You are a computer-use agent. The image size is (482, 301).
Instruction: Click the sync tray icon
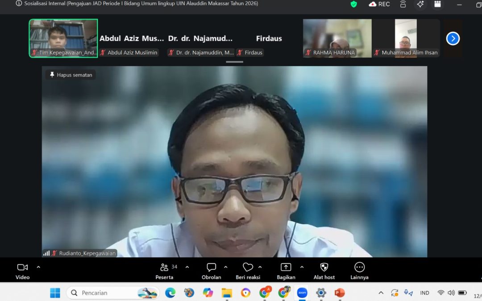pyautogui.click(x=395, y=293)
